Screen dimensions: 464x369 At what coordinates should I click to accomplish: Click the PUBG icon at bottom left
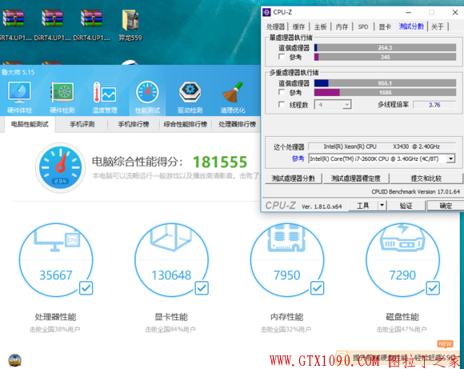tap(14, 360)
